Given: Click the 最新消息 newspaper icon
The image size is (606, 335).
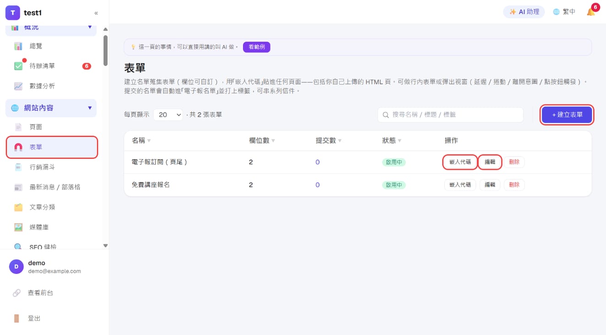Looking at the screenshot, I should (18, 187).
